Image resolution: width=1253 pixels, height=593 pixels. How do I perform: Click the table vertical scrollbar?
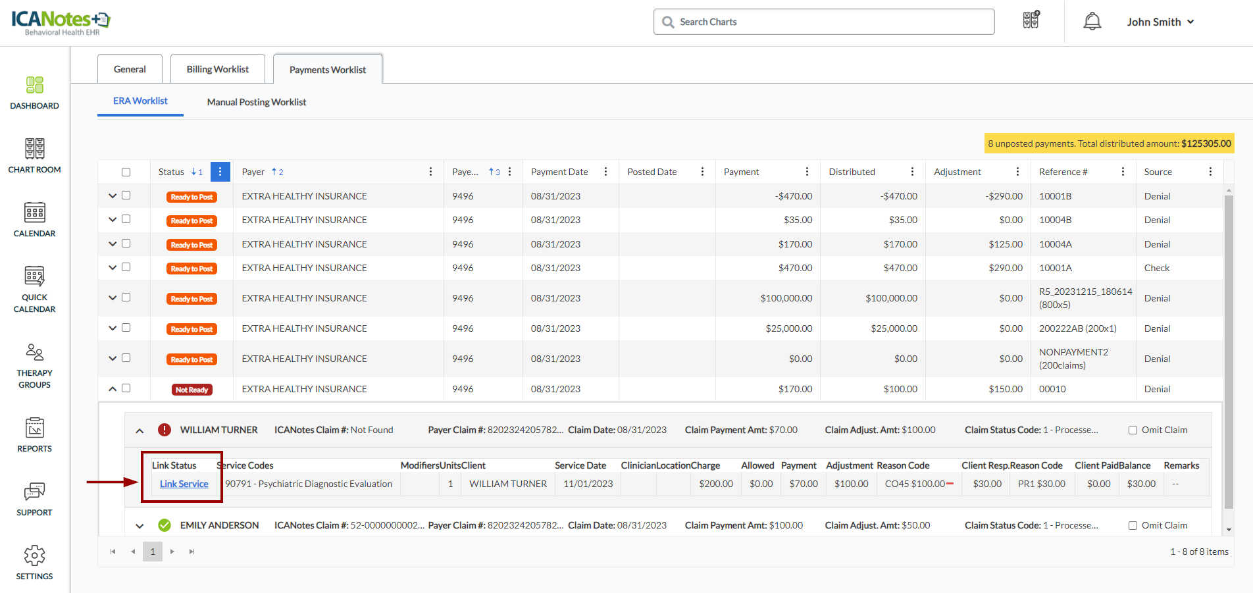tap(1229, 352)
